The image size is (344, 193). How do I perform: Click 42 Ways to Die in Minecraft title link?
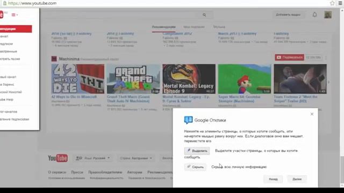[74, 96]
